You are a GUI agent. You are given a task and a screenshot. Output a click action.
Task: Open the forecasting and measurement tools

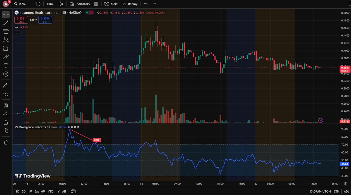(6, 49)
